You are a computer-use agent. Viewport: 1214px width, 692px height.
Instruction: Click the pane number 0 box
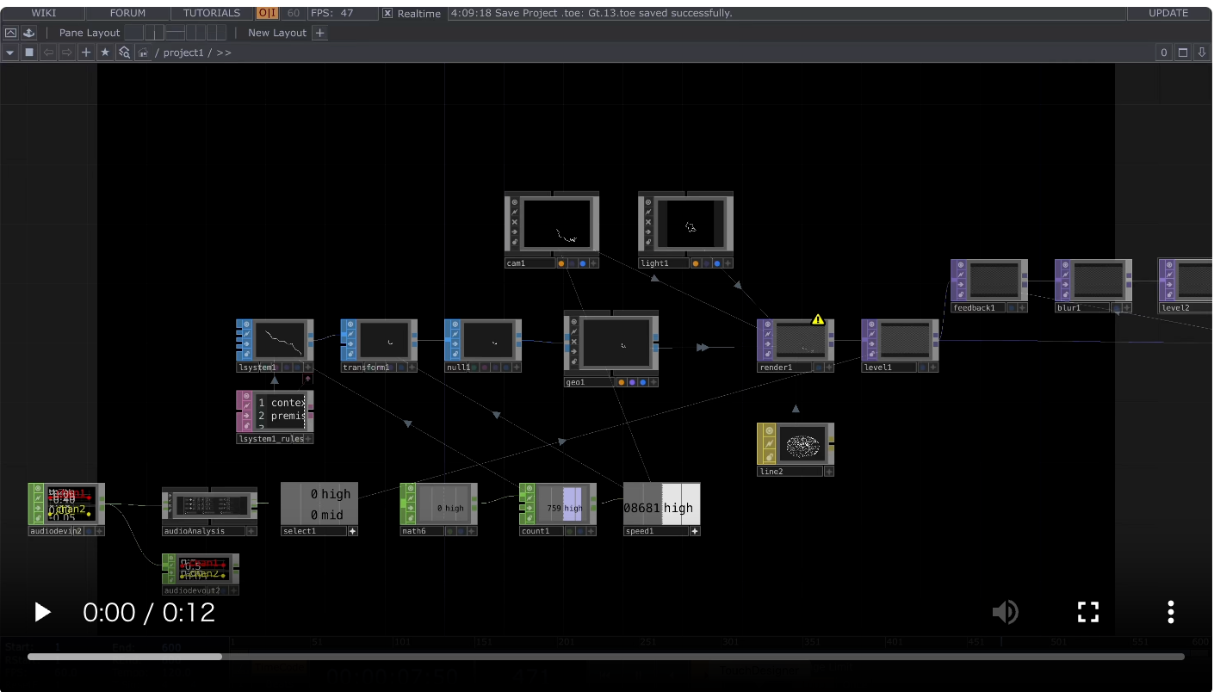[1164, 53]
